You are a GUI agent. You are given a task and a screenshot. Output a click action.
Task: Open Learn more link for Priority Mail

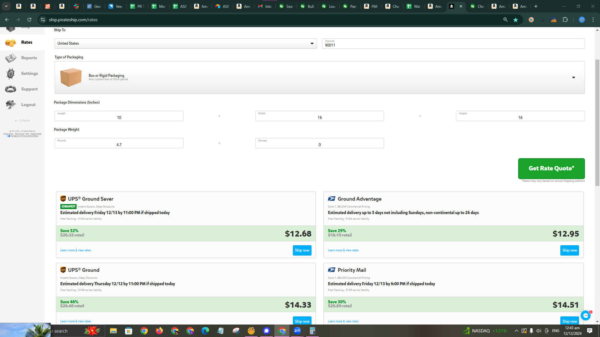click(343, 321)
